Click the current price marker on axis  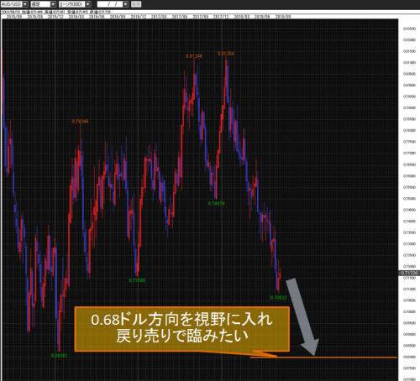pos(409,273)
